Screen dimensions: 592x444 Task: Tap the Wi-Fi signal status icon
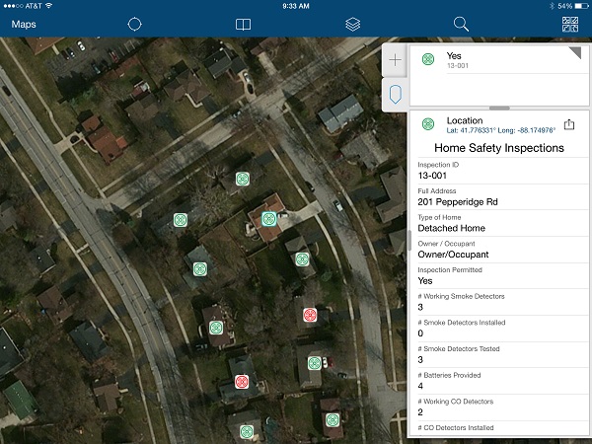48,6
